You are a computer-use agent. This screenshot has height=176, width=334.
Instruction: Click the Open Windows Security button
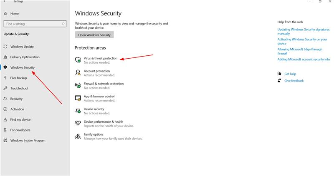click(x=94, y=35)
